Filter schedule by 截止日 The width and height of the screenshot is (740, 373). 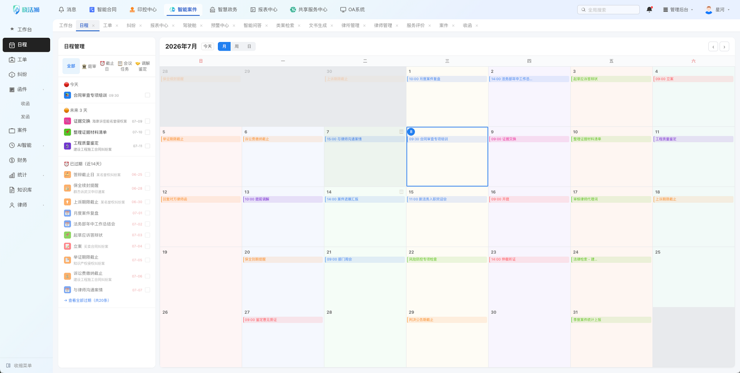[107, 66]
